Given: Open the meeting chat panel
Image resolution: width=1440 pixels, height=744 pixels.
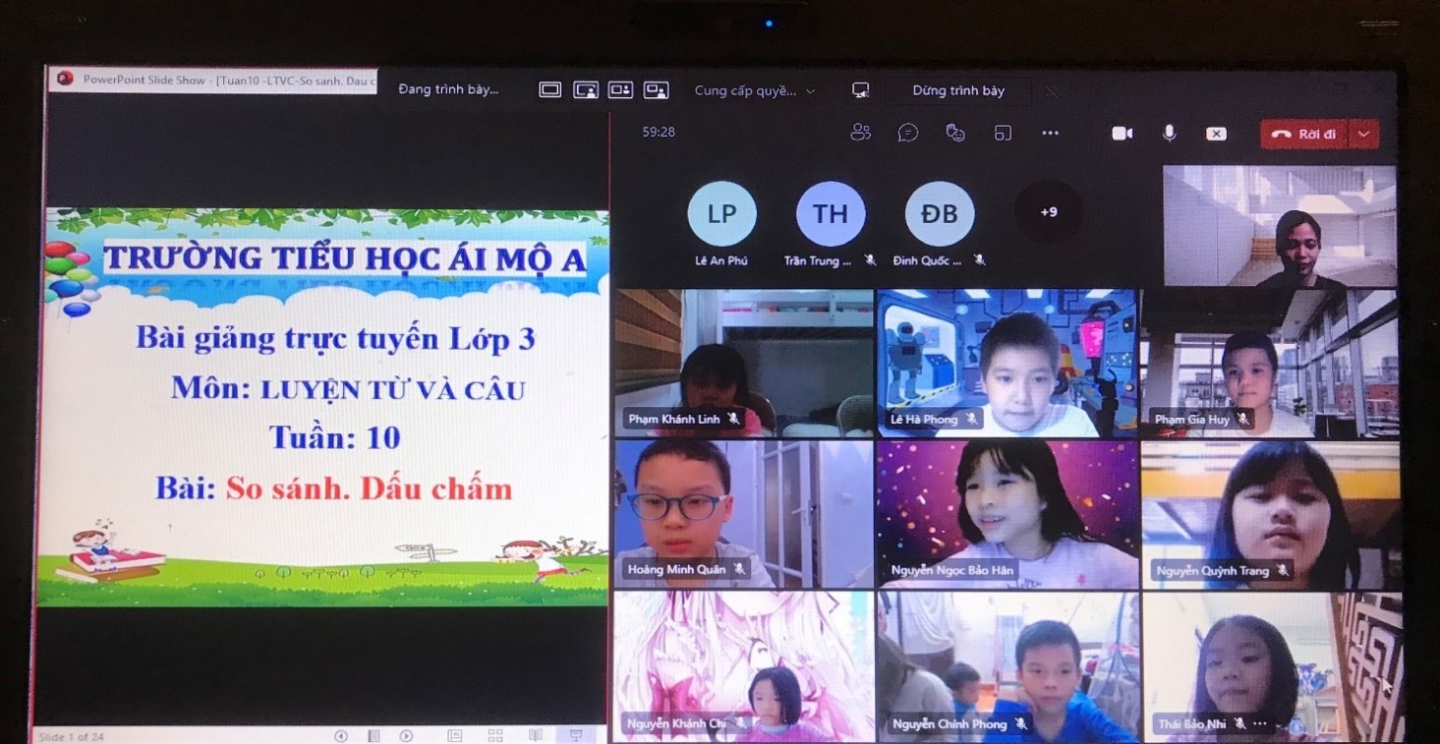Looking at the screenshot, I should click(x=908, y=133).
